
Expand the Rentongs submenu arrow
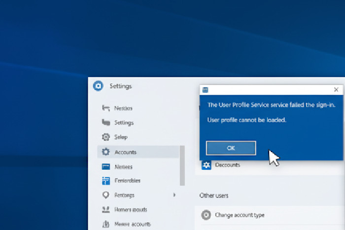174,195
